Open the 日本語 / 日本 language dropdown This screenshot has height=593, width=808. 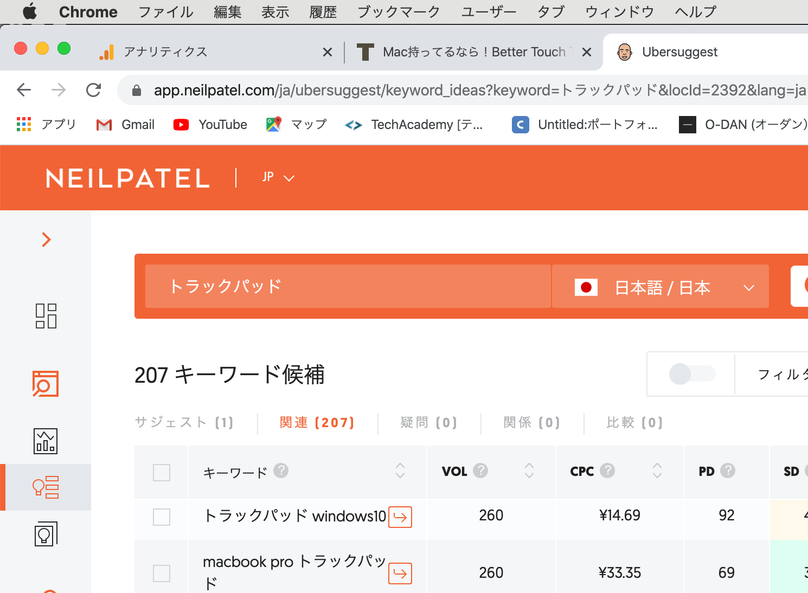(x=660, y=286)
